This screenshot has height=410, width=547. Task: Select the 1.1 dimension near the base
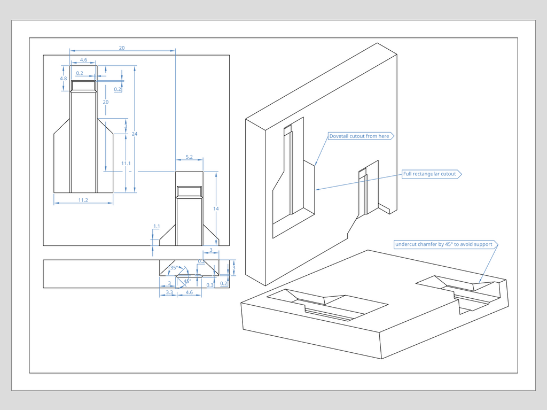tap(157, 226)
